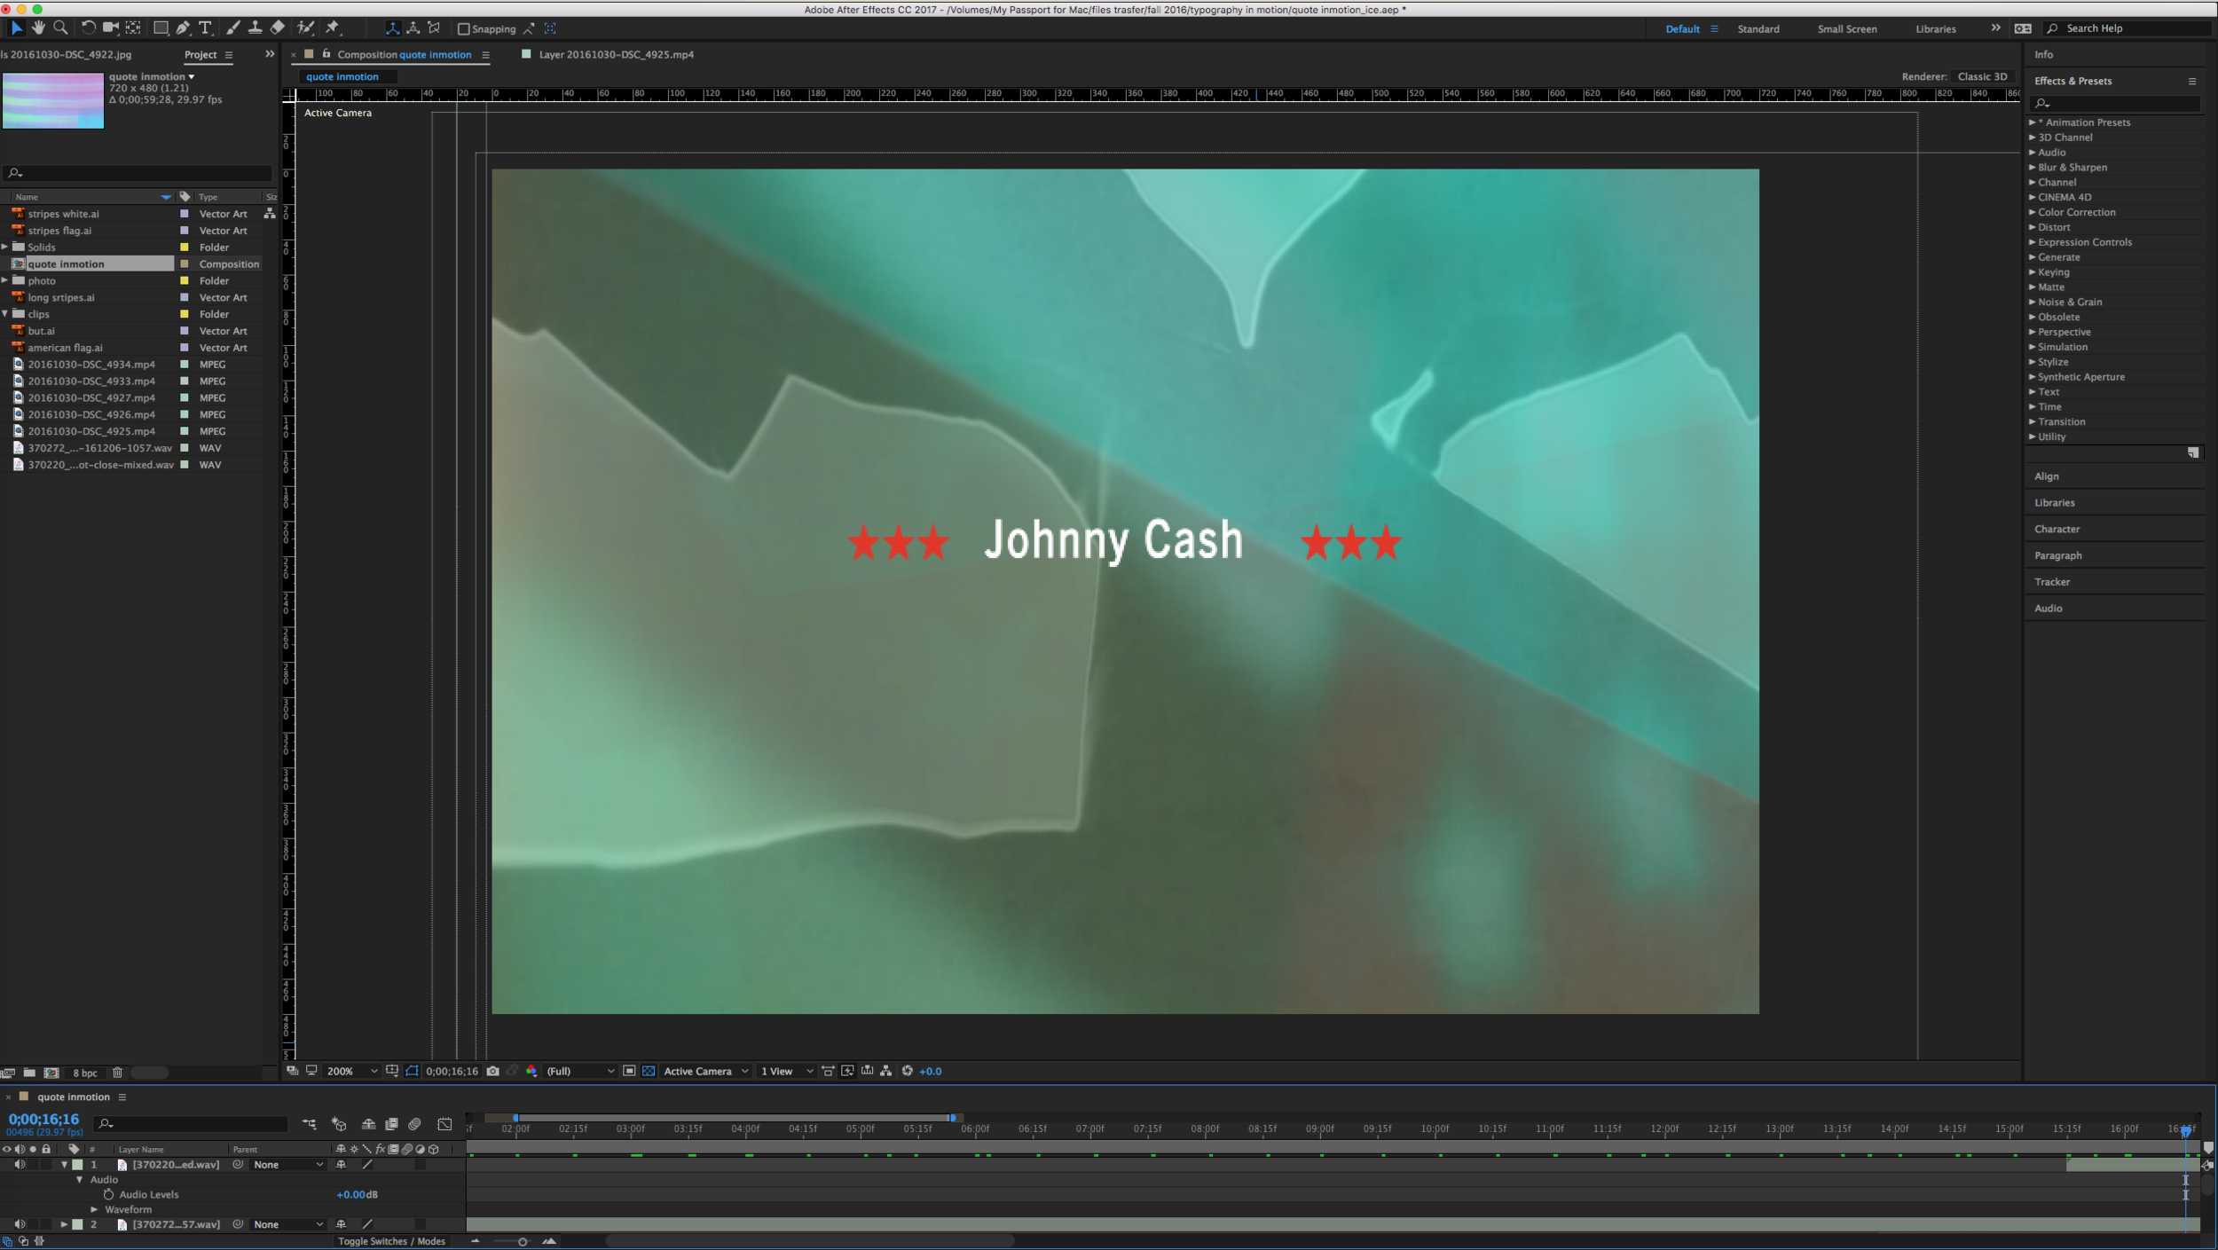
Task: Toggle Frame Blending enable in timeline
Action: pos(391,1124)
